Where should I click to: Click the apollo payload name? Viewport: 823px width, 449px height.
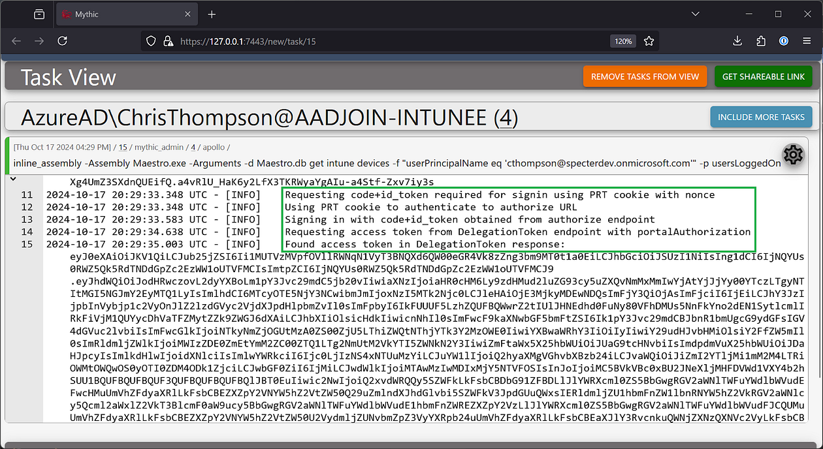pos(214,149)
